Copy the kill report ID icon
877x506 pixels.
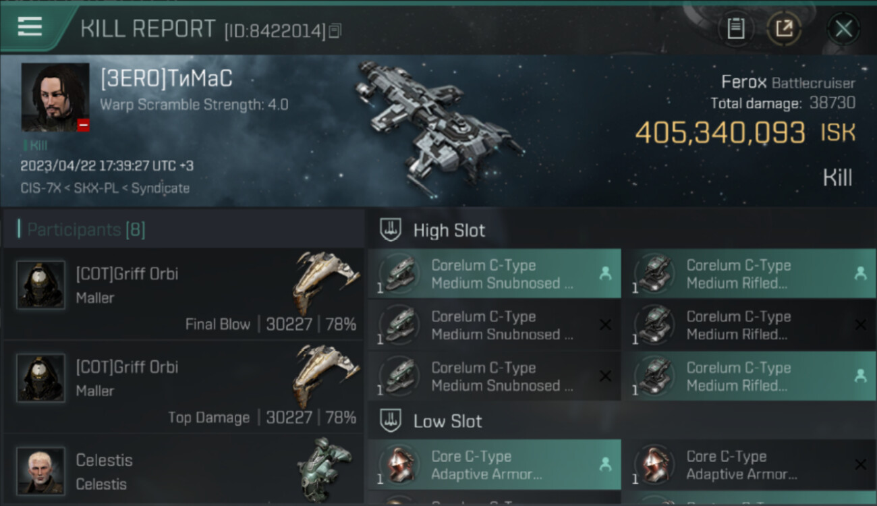(x=335, y=30)
